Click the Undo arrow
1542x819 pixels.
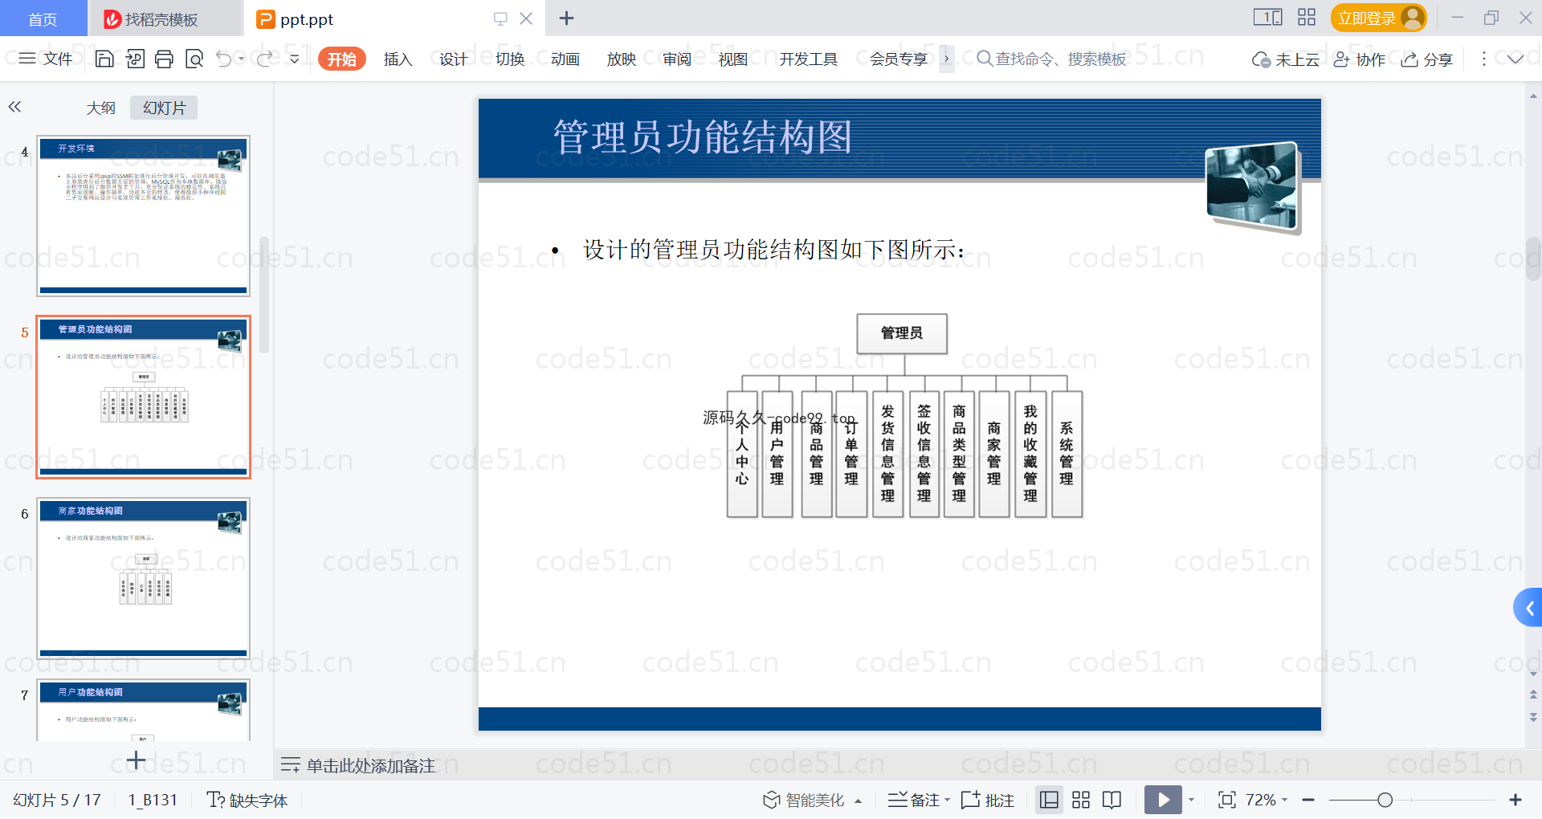[x=224, y=59]
